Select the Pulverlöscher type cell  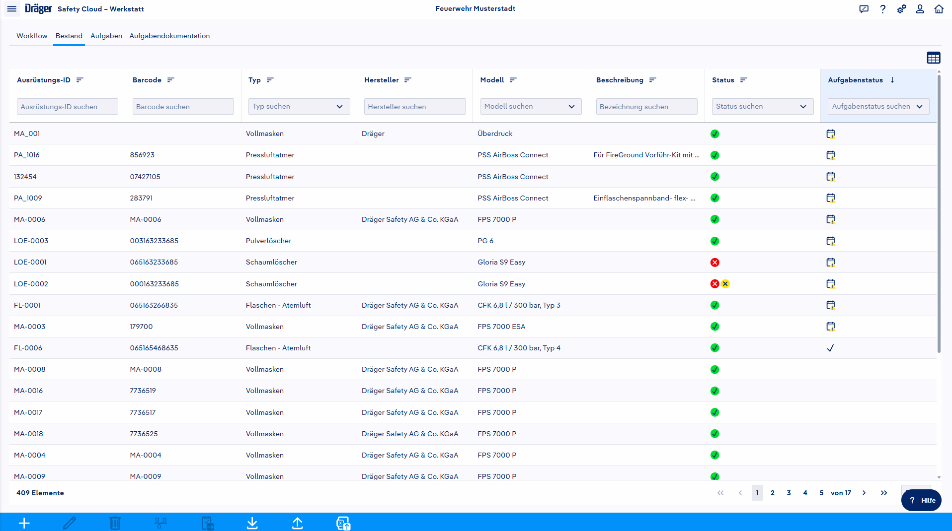coord(269,241)
